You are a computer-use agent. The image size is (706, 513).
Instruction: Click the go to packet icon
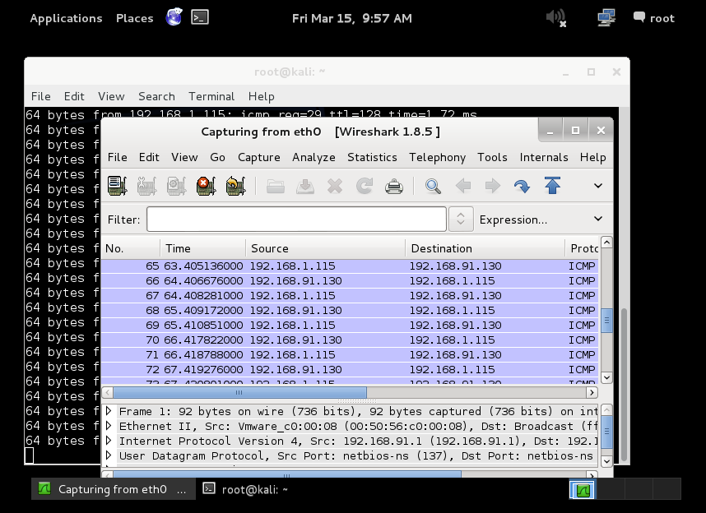click(x=522, y=186)
